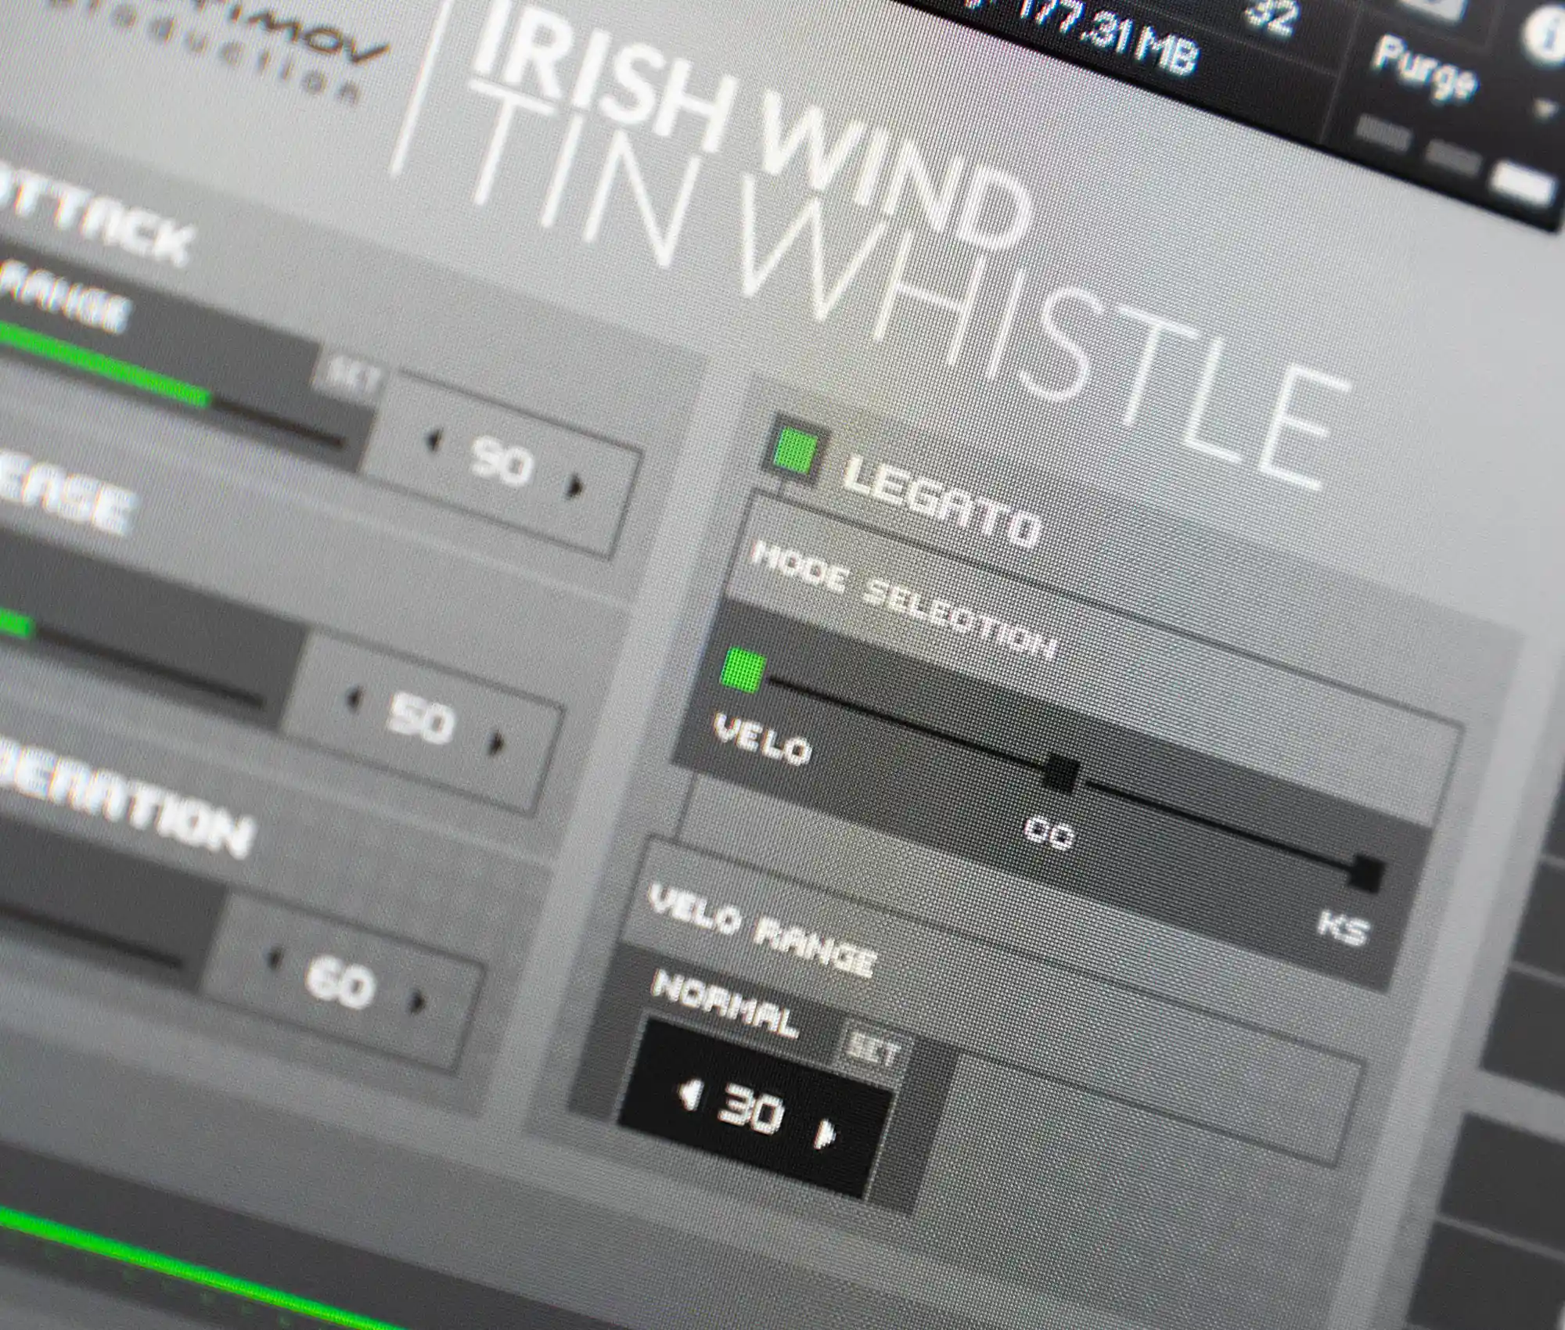The height and width of the screenshot is (1330, 1565).
Task: Click right arrow next to value 60
Action: 419,1002
